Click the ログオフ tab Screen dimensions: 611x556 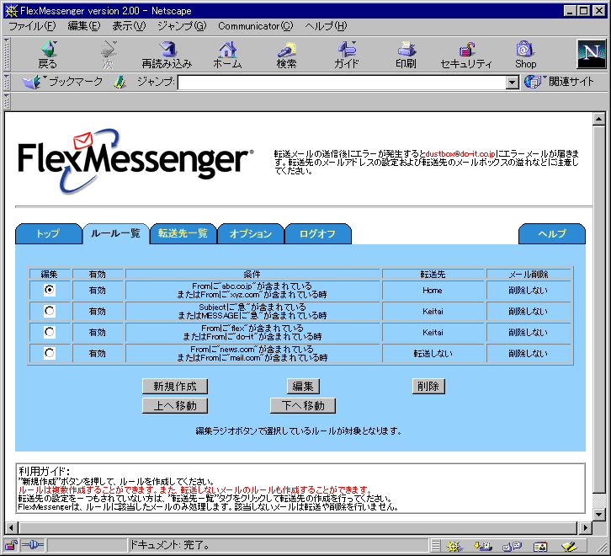click(x=318, y=233)
